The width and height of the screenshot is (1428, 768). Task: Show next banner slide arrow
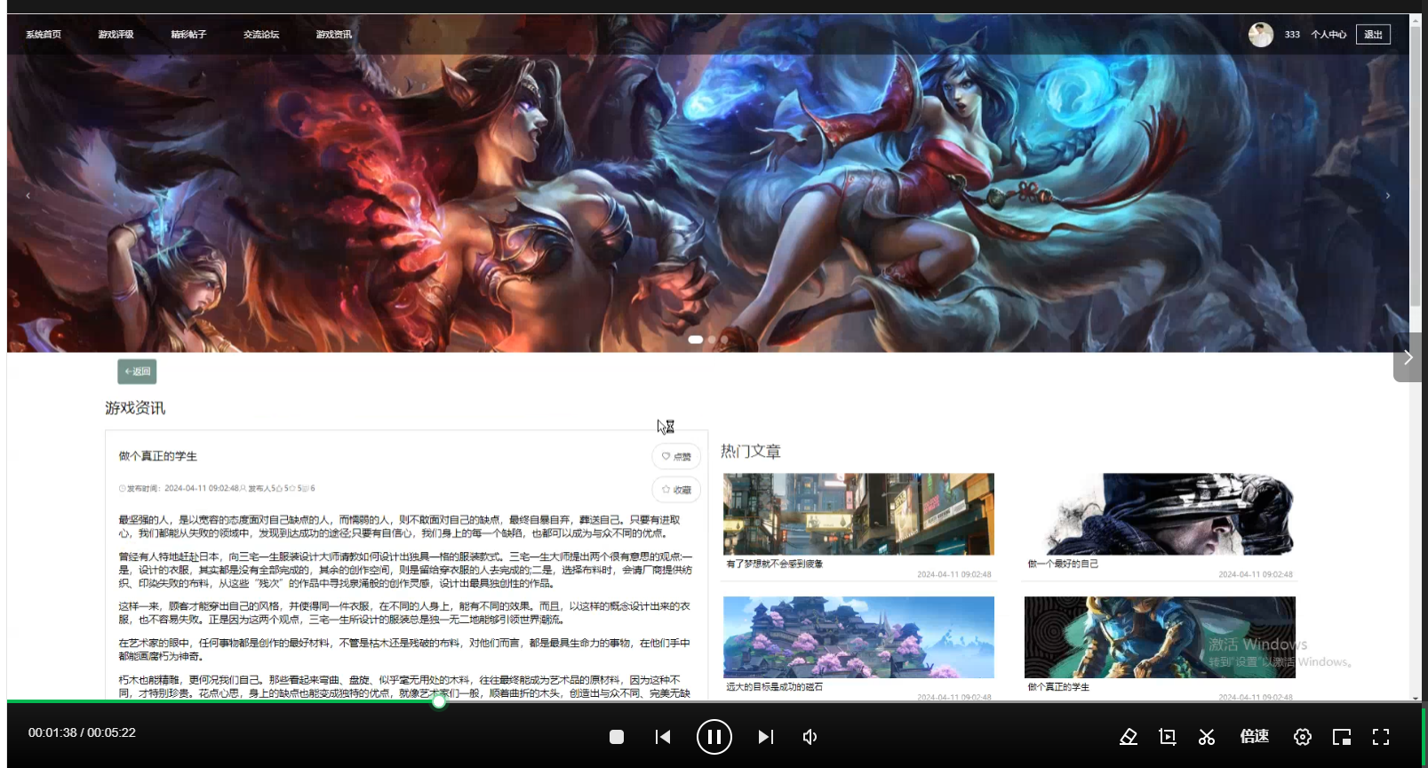[x=1388, y=196]
